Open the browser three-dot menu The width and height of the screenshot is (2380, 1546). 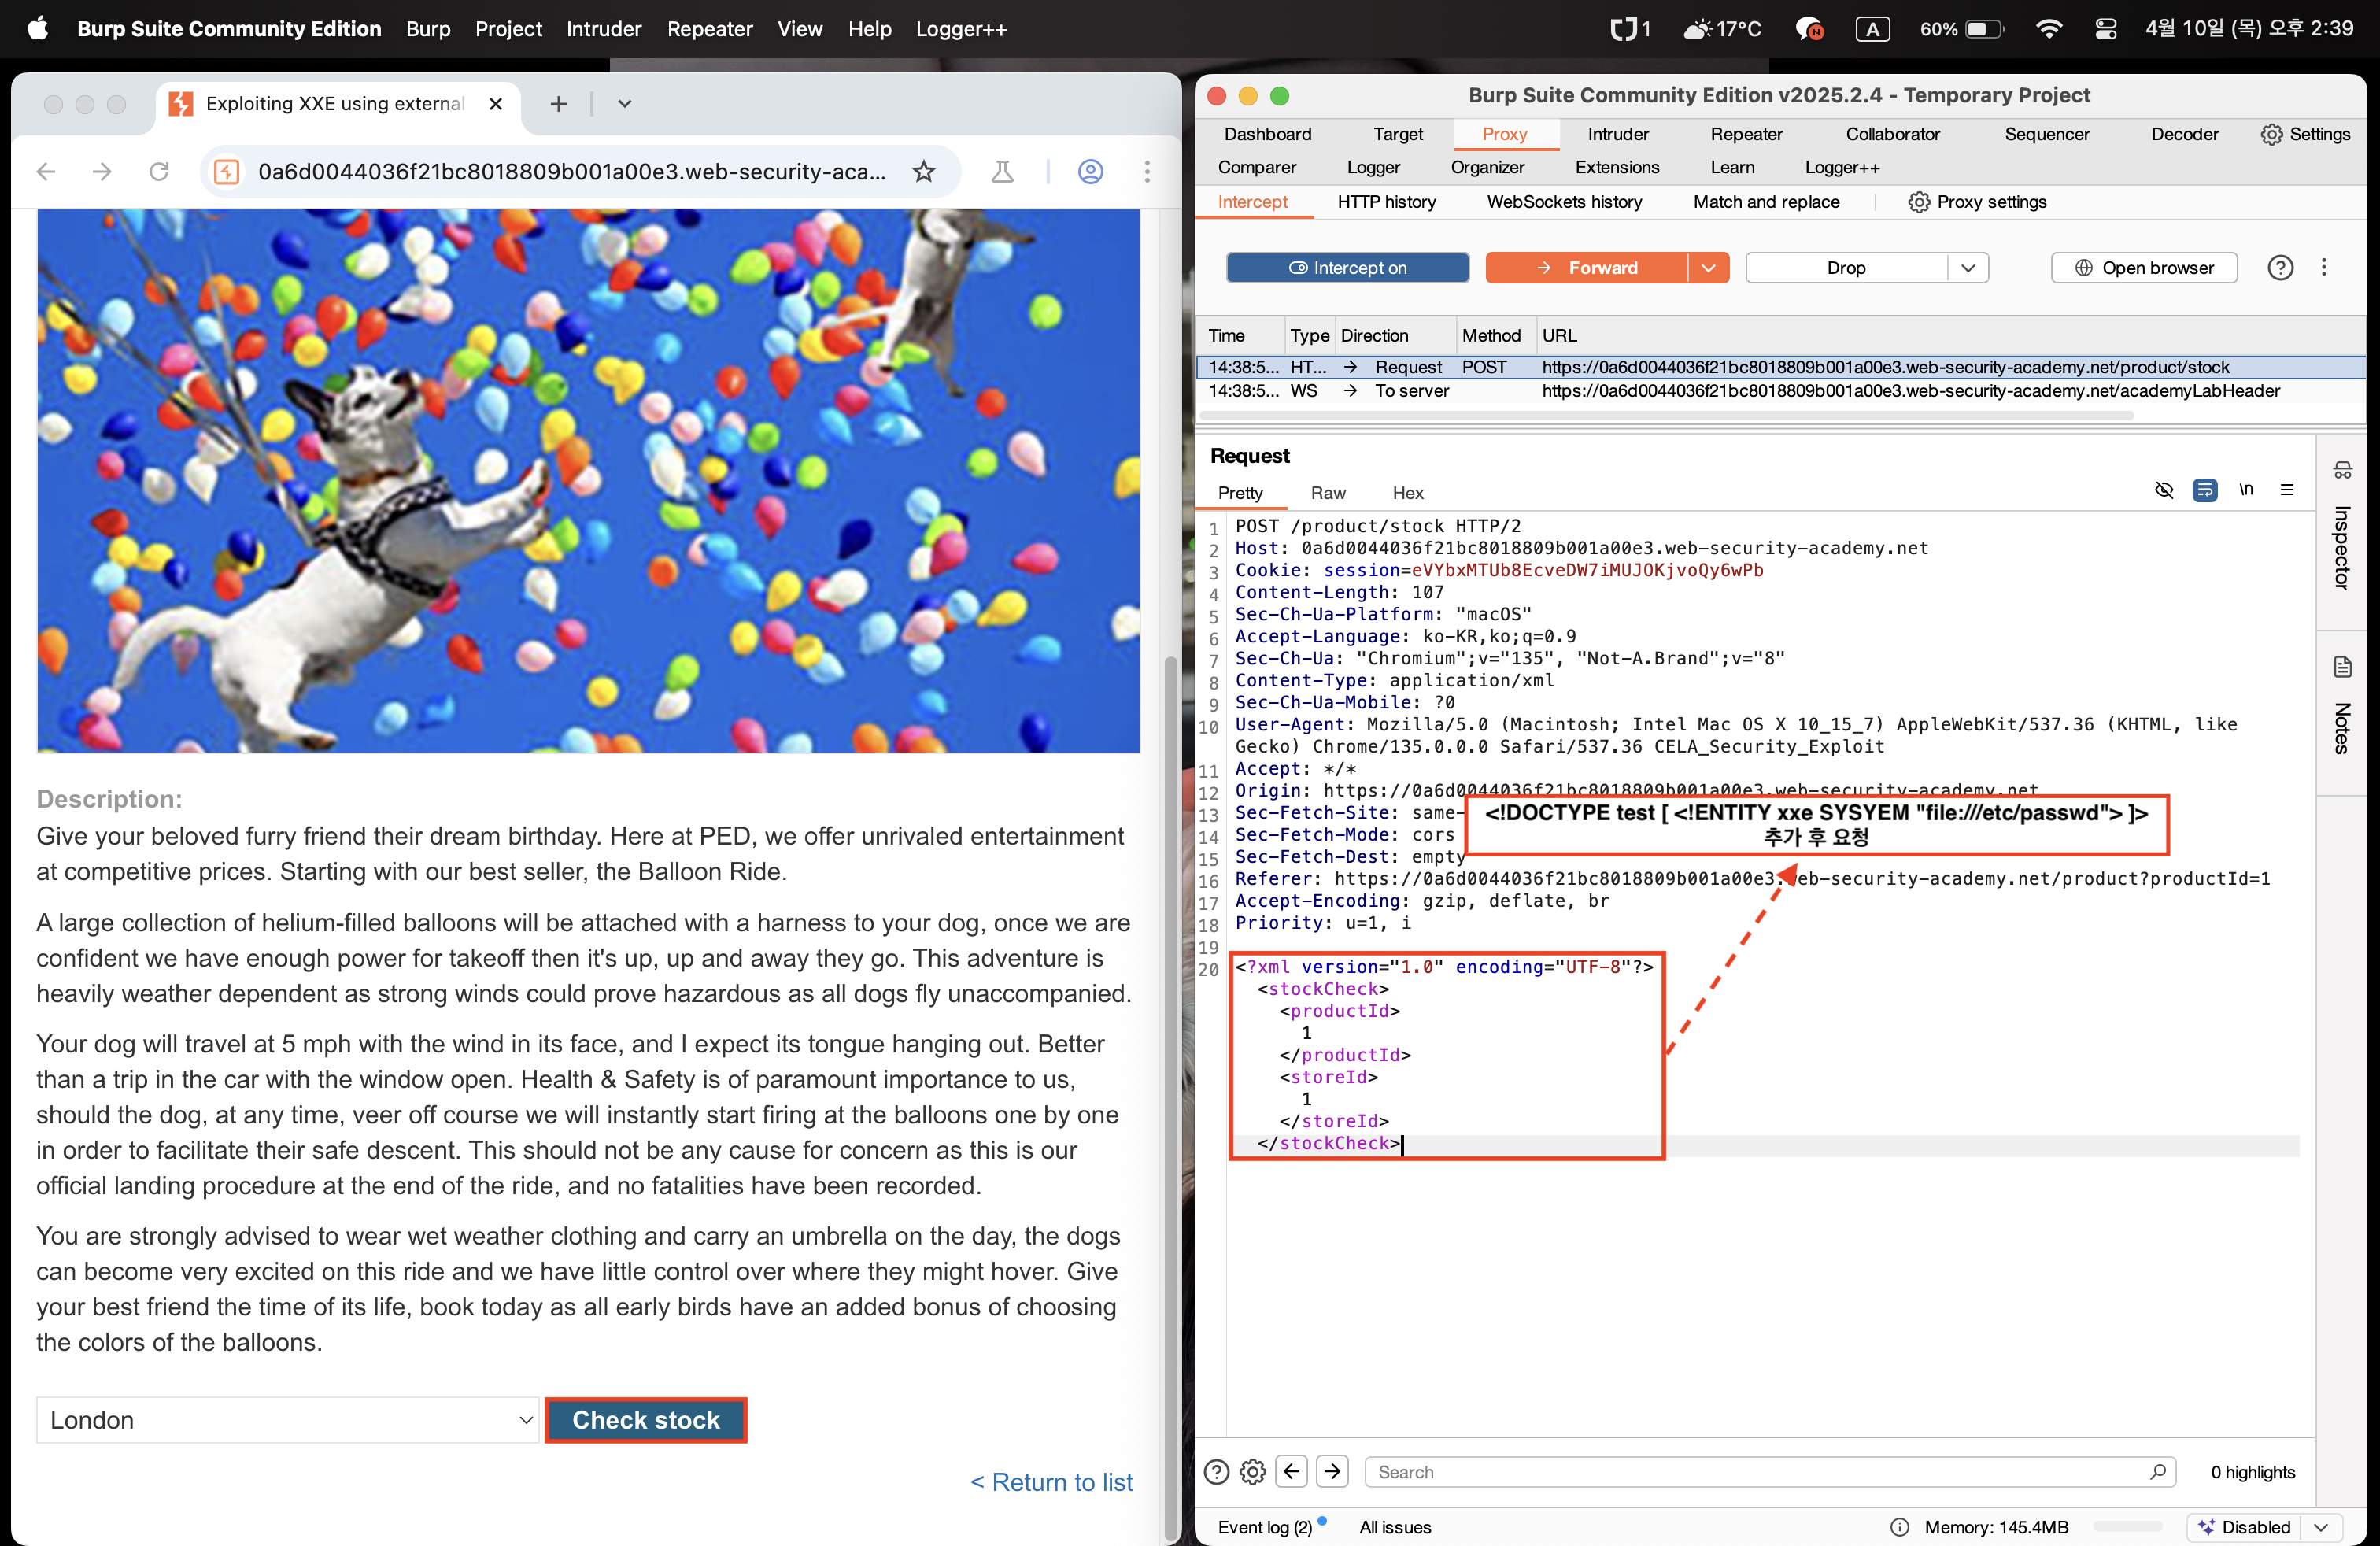click(1147, 172)
